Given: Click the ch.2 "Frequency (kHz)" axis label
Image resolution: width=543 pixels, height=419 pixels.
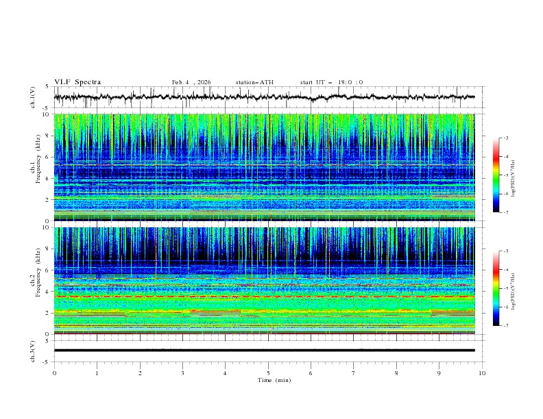Looking at the screenshot, I should (38, 272).
